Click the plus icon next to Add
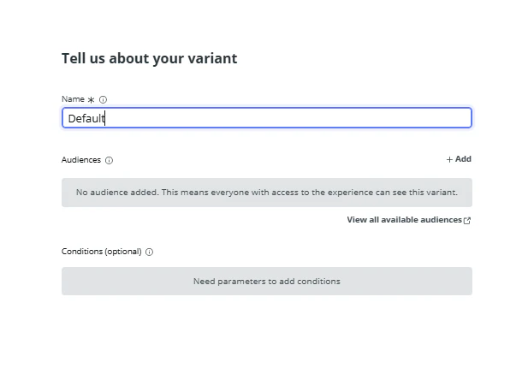The height and width of the screenshot is (386, 522). pyautogui.click(x=449, y=159)
